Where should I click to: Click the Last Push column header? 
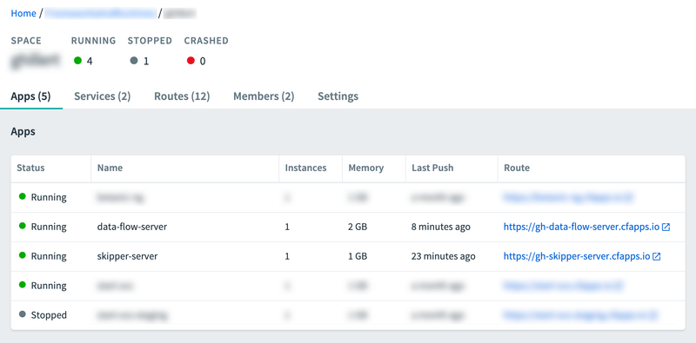(x=432, y=168)
